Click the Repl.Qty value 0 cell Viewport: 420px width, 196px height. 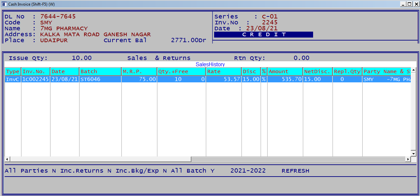tap(347, 79)
